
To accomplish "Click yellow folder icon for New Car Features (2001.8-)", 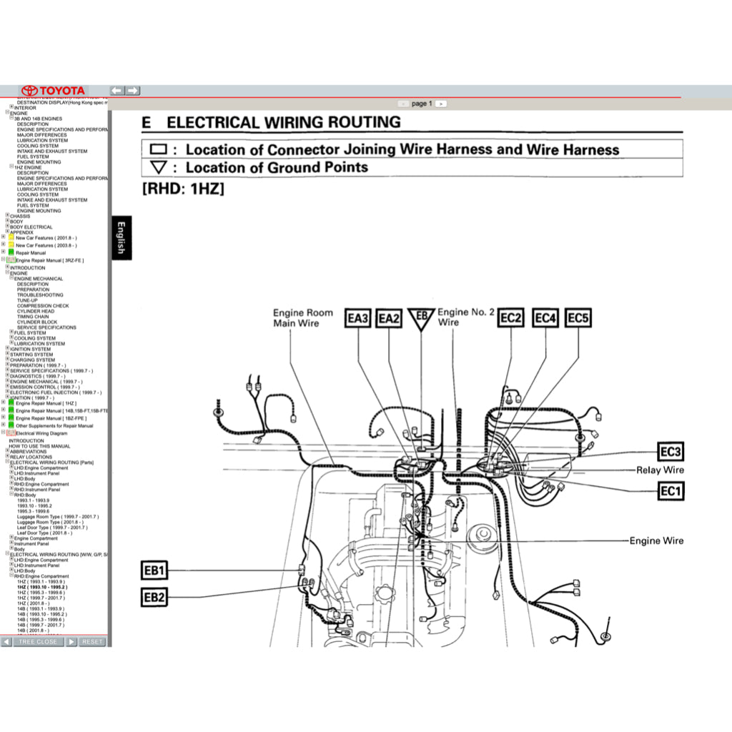I will [x=11, y=237].
